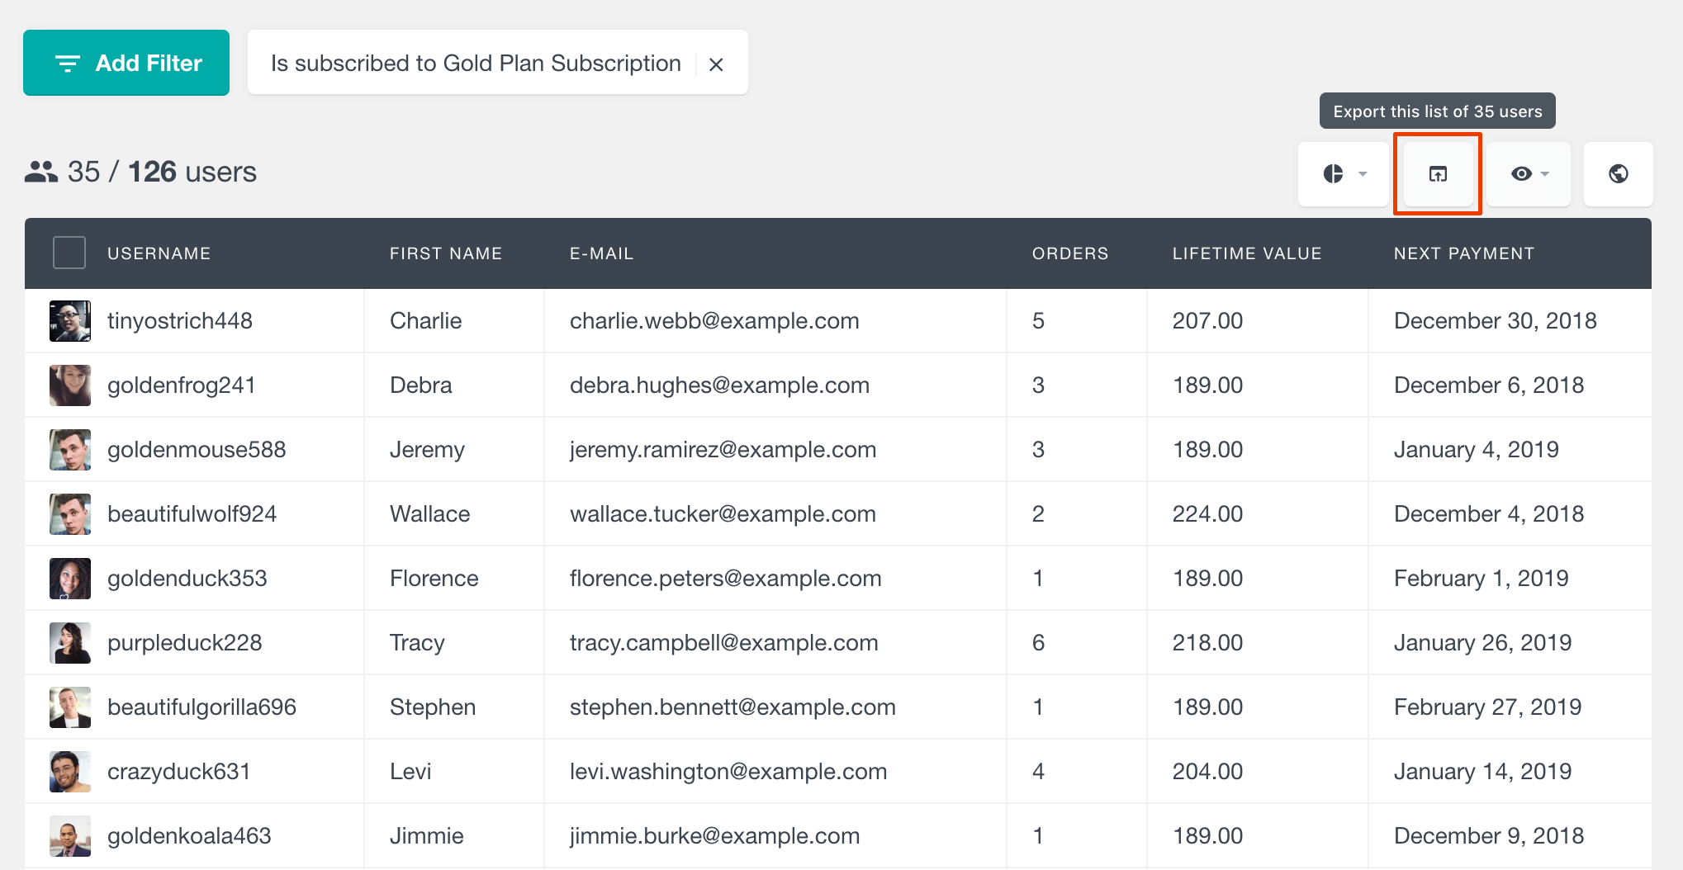Click the globe map icon button
This screenshot has width=1683, height=870.
(1618, 173)
